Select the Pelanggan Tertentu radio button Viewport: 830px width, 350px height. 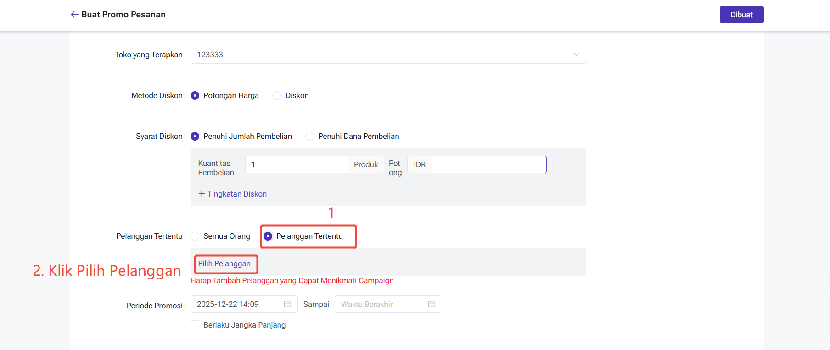(268, 236)
